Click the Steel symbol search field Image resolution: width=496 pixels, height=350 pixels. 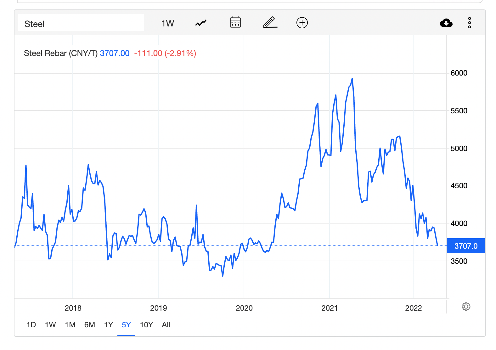[x=81, y=24]
